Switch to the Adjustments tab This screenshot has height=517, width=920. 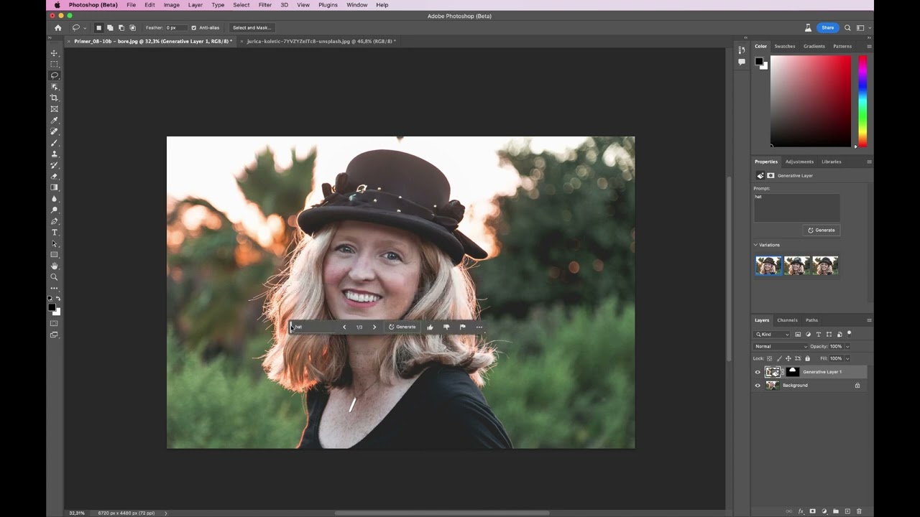799,162
